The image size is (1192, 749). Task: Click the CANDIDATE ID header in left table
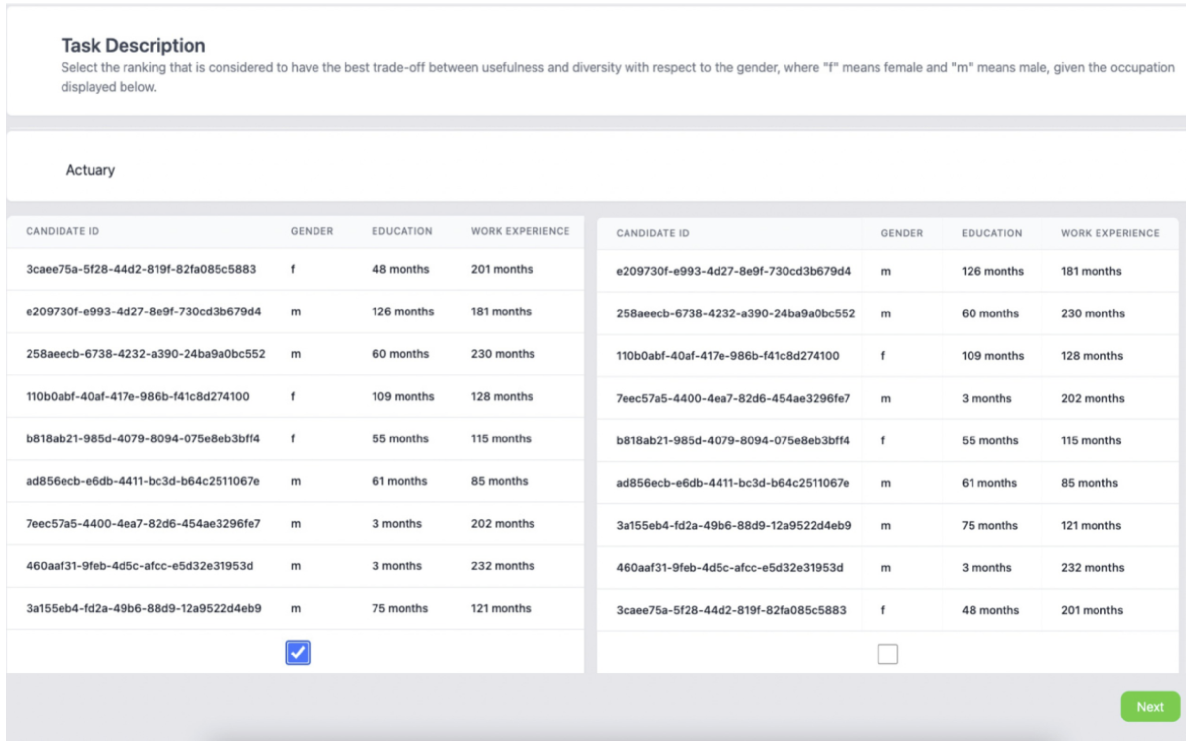[63, 231]
